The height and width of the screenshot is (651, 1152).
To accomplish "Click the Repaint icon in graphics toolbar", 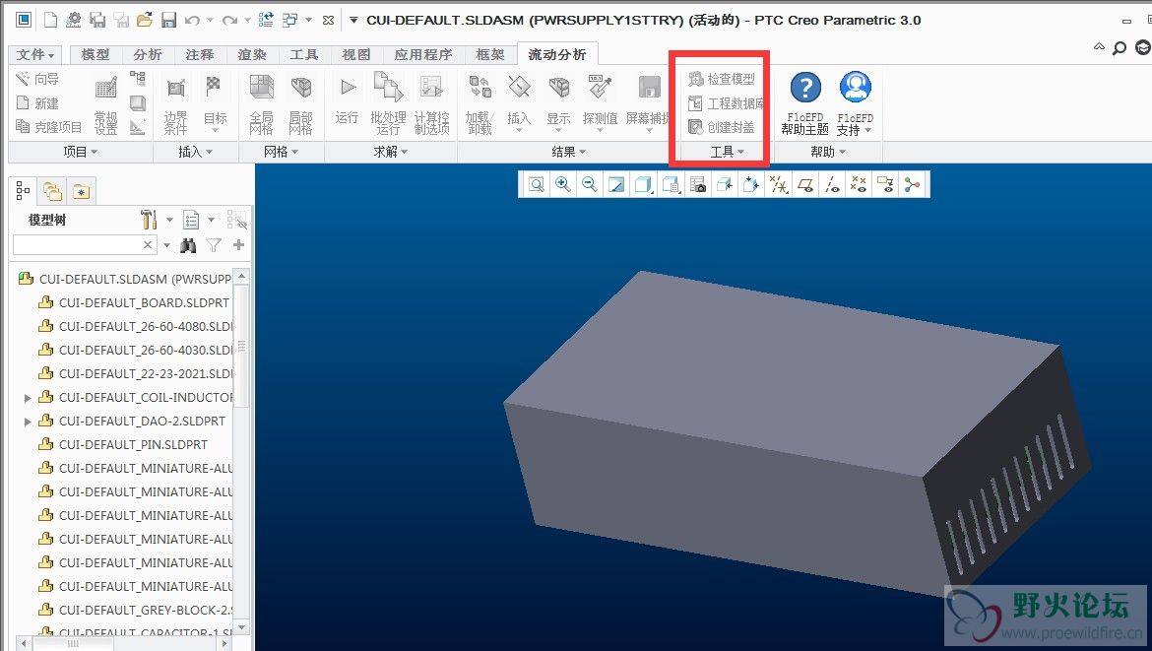I will [616, 184].
